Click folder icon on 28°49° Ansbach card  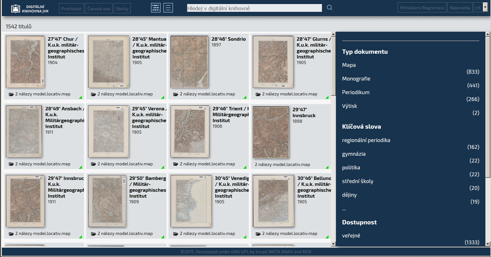(11, 164)
